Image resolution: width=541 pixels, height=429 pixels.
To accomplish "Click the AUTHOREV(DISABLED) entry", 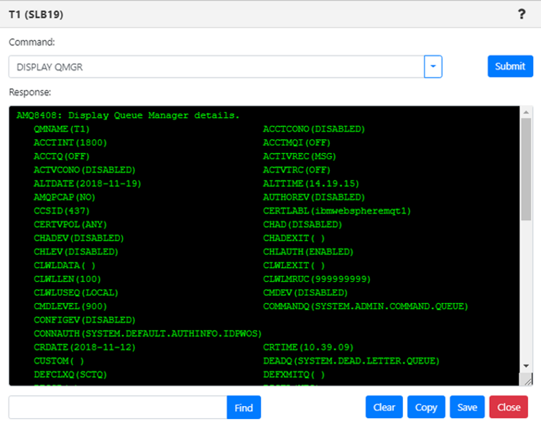I will pyautogui.click(x=314, y=197).
